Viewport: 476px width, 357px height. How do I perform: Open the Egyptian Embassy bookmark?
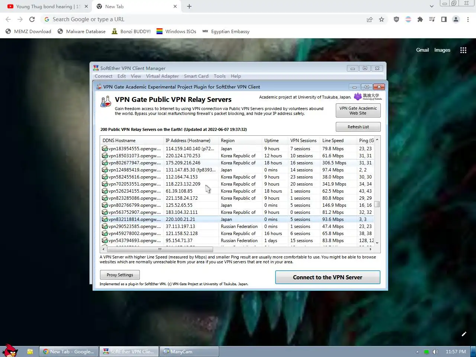tap(226, 32)
